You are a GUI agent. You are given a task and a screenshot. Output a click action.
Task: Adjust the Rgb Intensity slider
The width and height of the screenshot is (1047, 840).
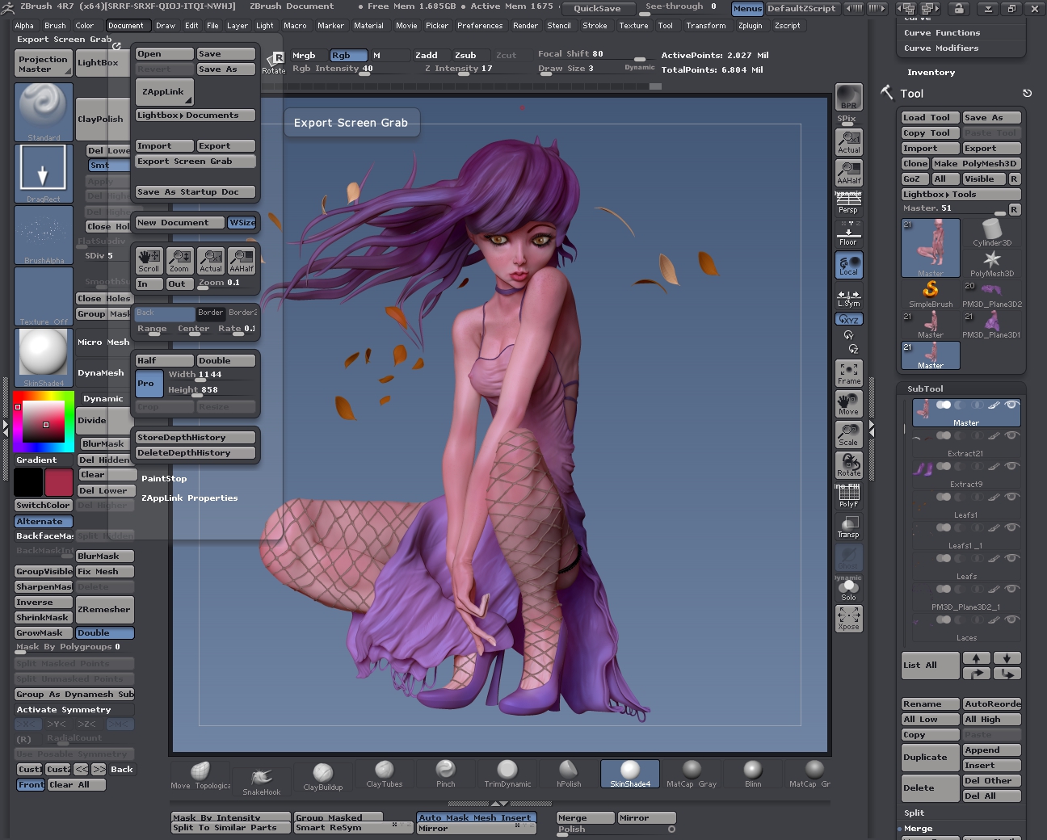click(x=333, y=69)
